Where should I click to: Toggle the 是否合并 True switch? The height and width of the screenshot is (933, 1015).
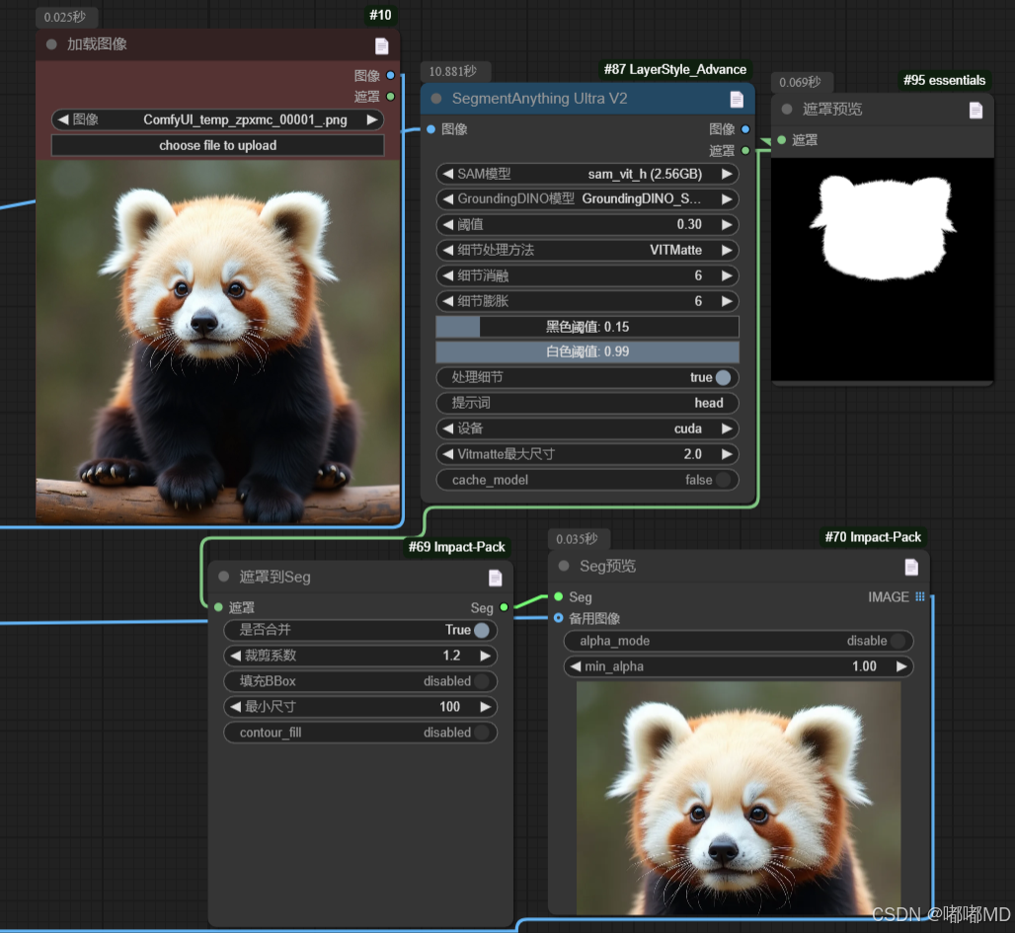tap(482, 630)
